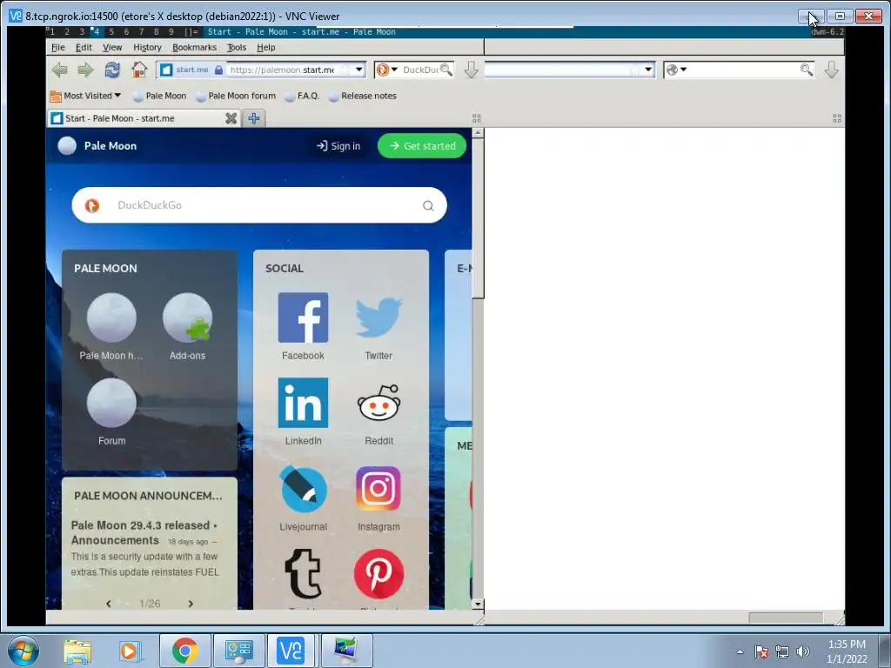The width and height of the screenshot is (891, 668).
Task: Open the Tumblr t icon
Action: coord(303,574)
